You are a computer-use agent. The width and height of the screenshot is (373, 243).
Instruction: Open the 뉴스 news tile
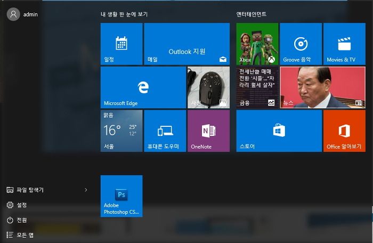(322, 87)
